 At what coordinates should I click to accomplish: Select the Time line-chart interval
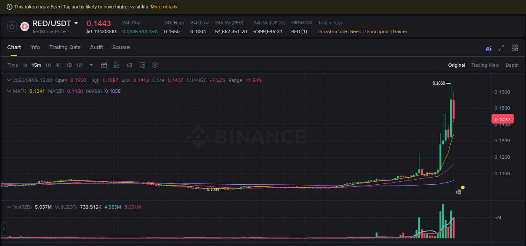point(13,65)
